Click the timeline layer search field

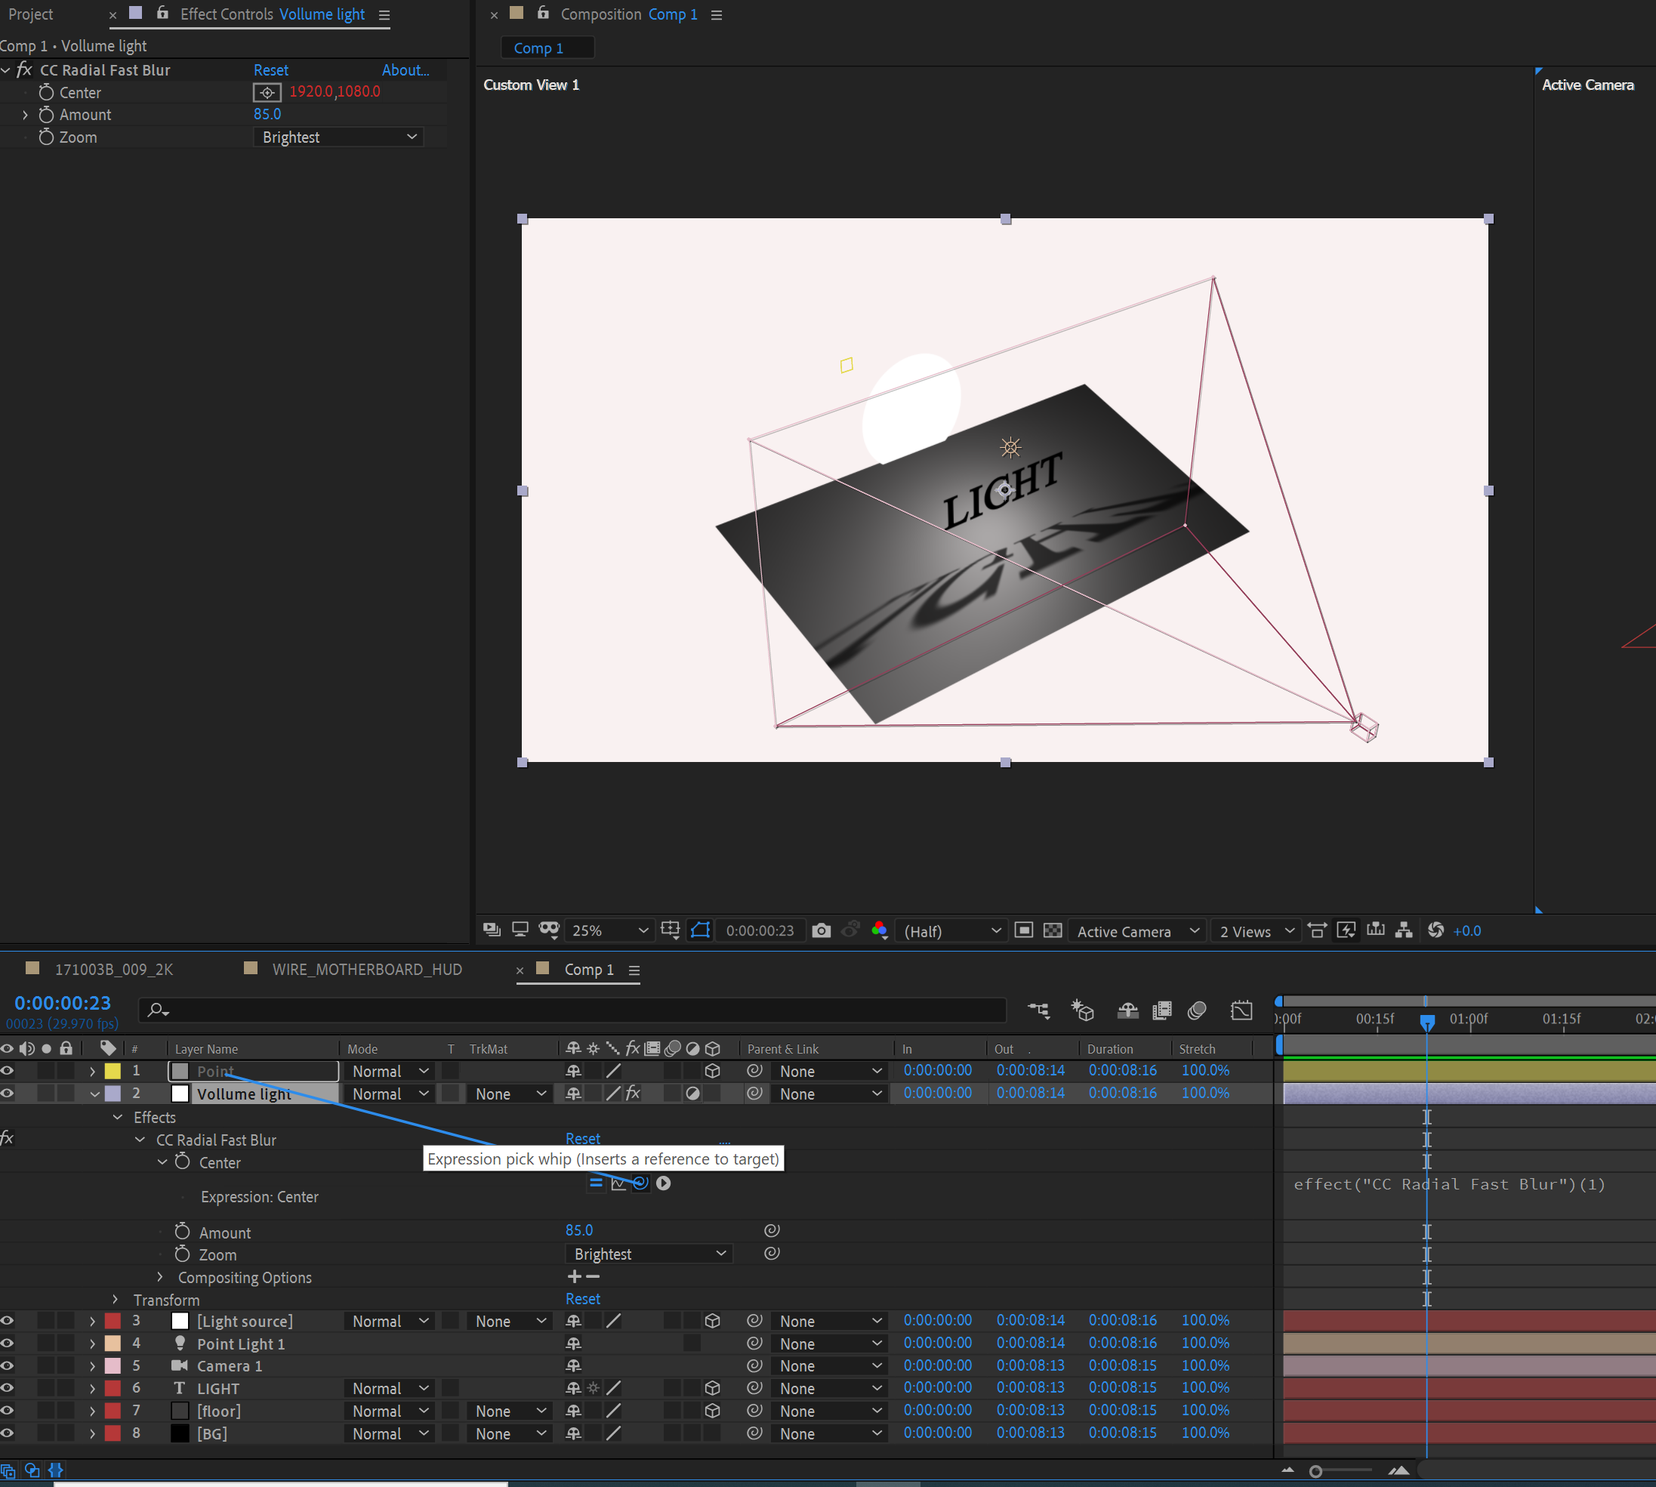pos(572,1010)
